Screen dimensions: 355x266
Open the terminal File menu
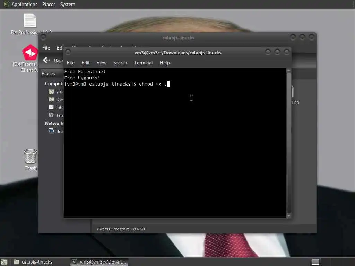(71, 63)
